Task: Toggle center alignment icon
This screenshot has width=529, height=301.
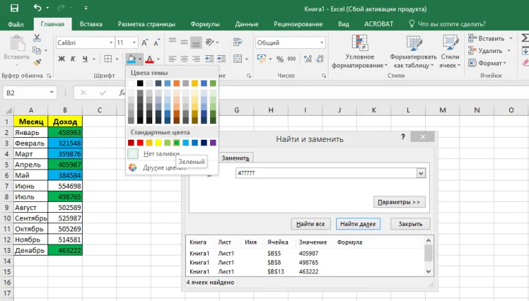Action: pos(184,59)
